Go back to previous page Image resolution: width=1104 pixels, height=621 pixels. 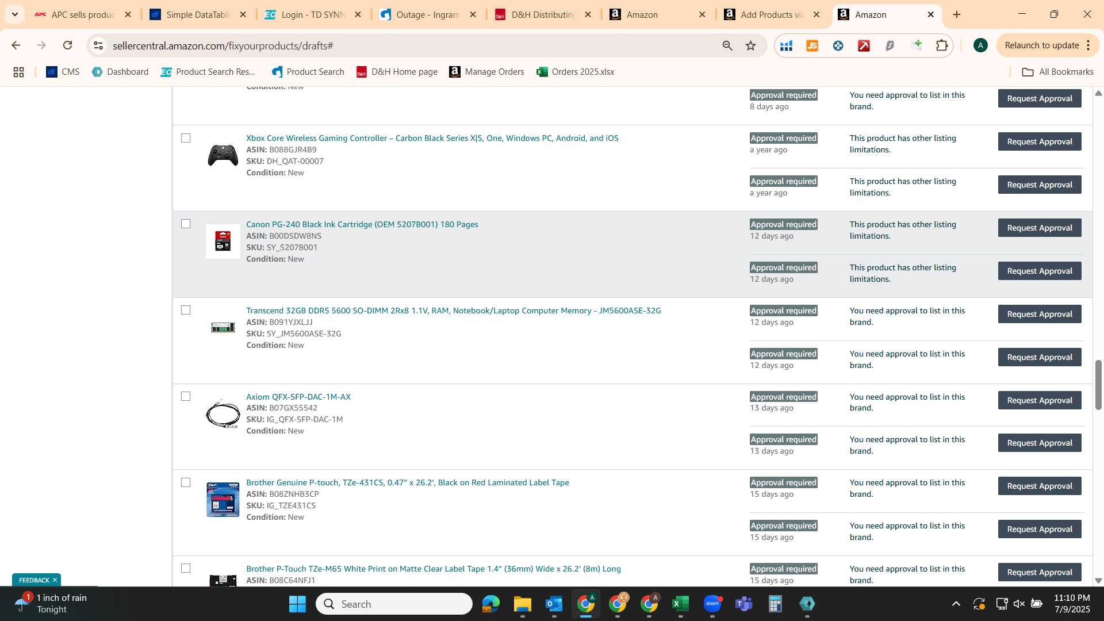click(16, 45)
